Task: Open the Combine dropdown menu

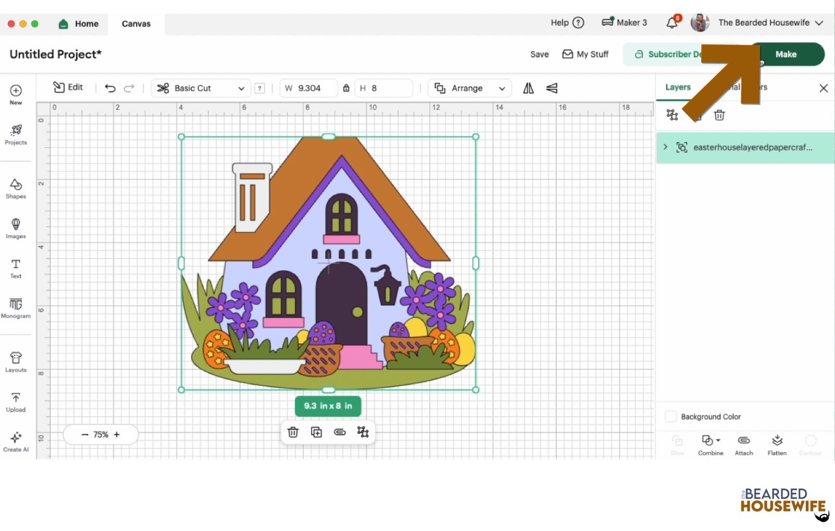Action: pyautogui.click(x=710, y=445)
